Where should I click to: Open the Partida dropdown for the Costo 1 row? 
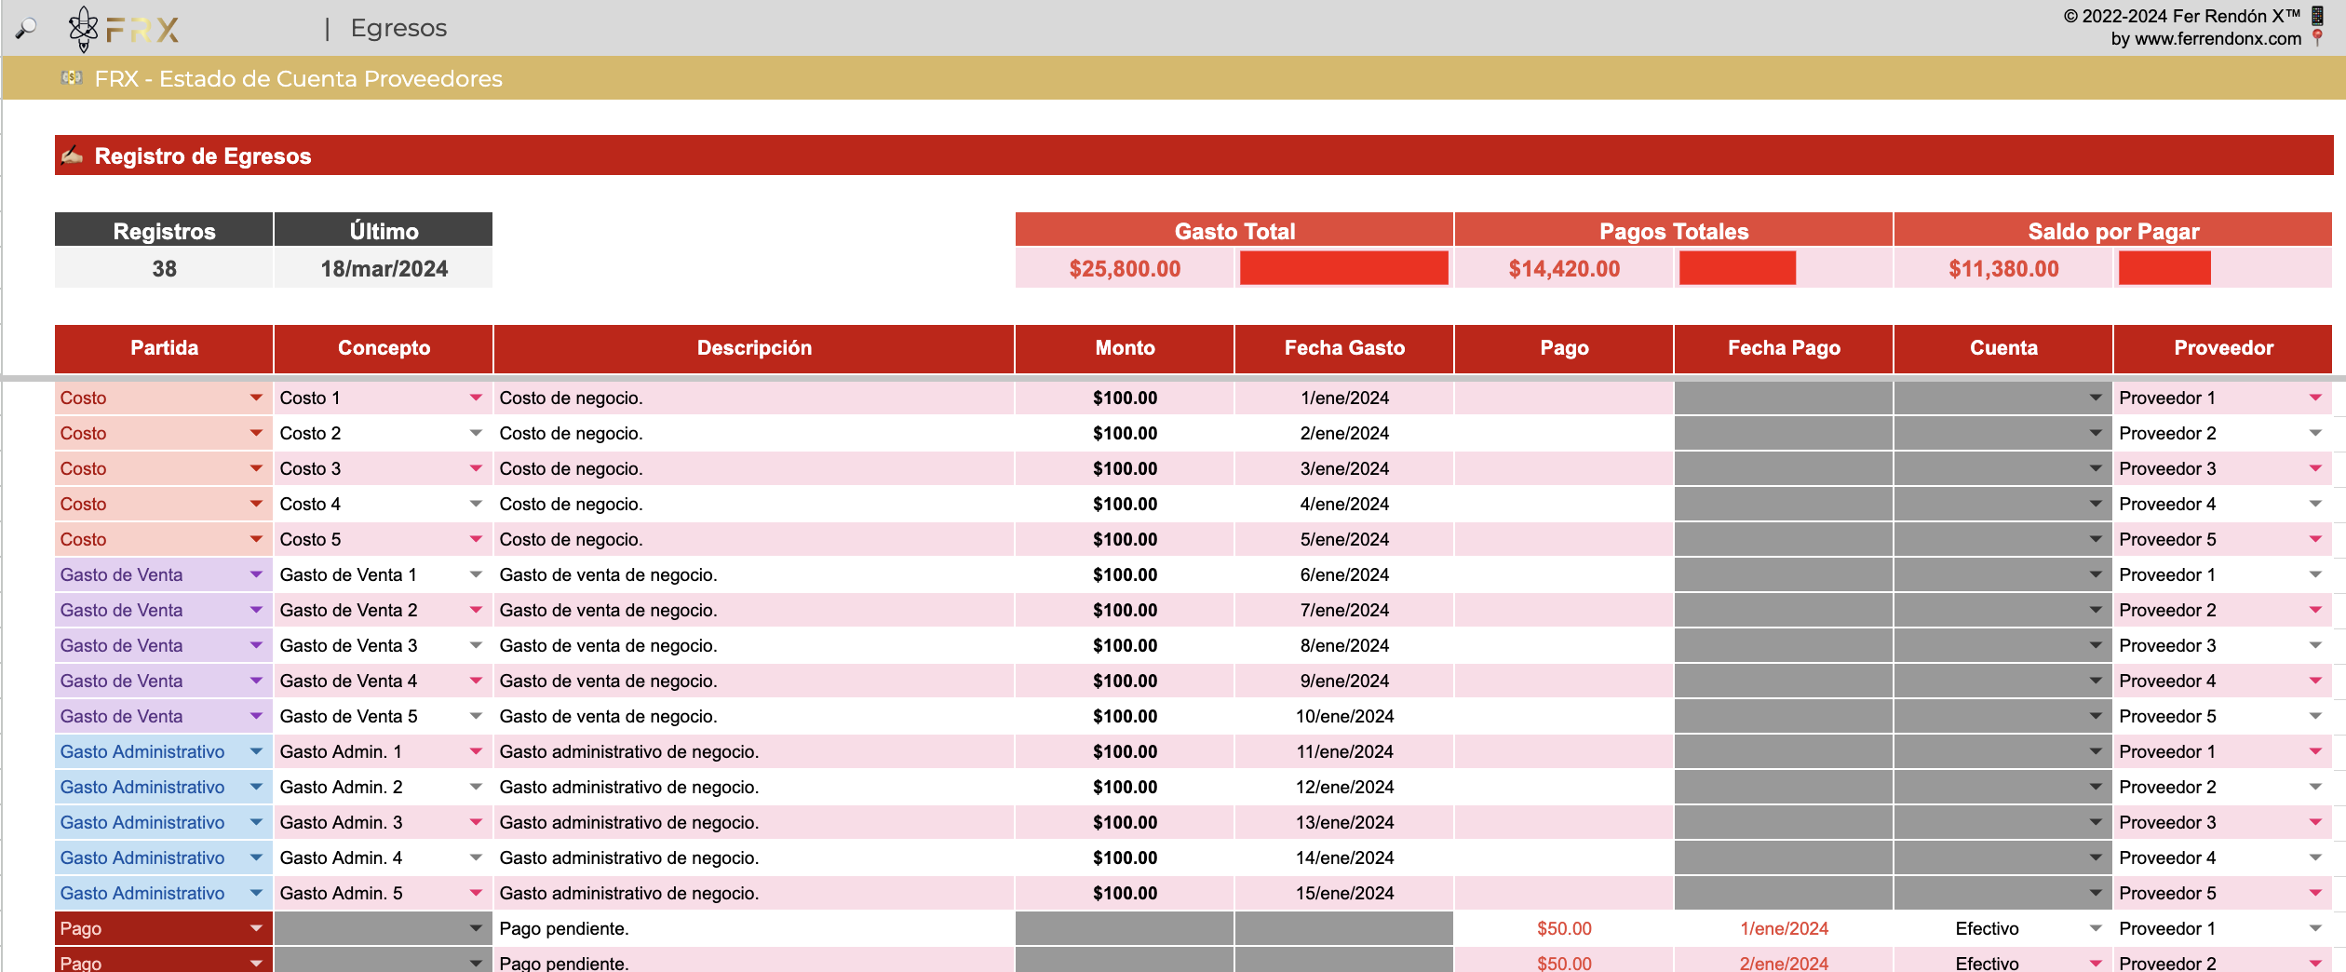point(256,398)
